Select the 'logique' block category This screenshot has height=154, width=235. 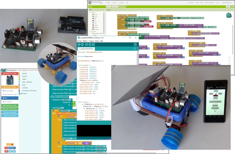(x=24, y=74)
